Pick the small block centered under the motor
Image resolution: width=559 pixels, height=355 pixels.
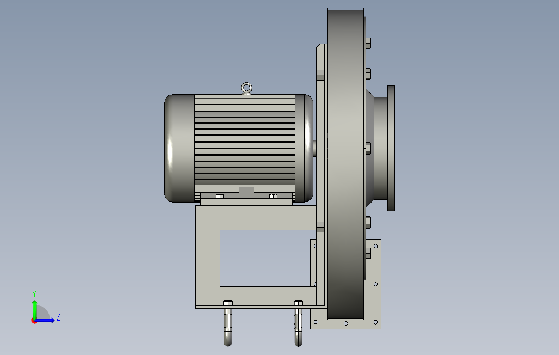[246, 193]
